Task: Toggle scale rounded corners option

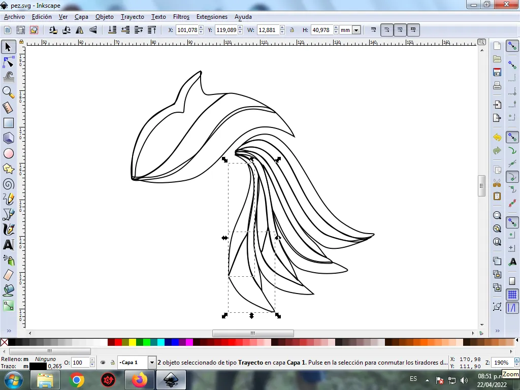Action: tap(386, 30)
